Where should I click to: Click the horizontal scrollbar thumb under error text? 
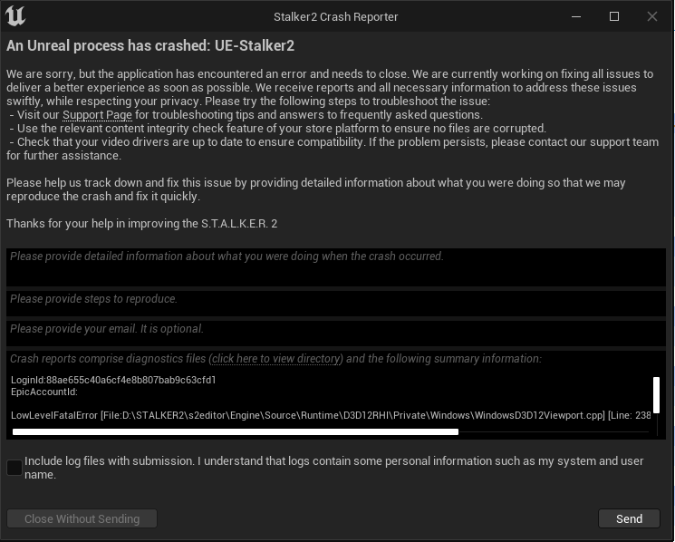(x=236, y=431)
